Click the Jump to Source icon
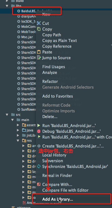The width and height of the screenshot is (112, 208). point(39,58)
